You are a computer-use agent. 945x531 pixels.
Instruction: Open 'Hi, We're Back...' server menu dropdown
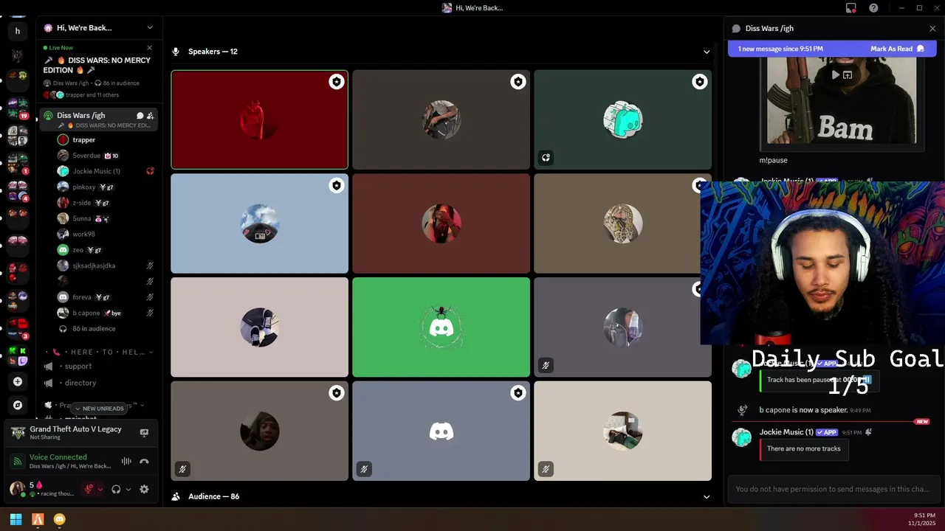(x=150, y=28)
